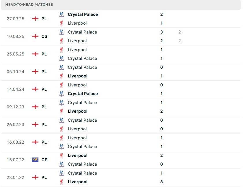Image resolution: width=243 pixels, height=187 pixels.
Task: Open the Liverpool team page from the 27.09.25 match
Action: (x=77, y=23)
